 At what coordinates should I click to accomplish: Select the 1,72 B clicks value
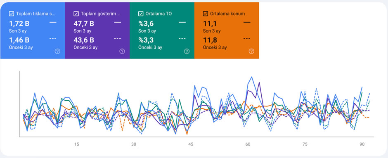point(19,24)
